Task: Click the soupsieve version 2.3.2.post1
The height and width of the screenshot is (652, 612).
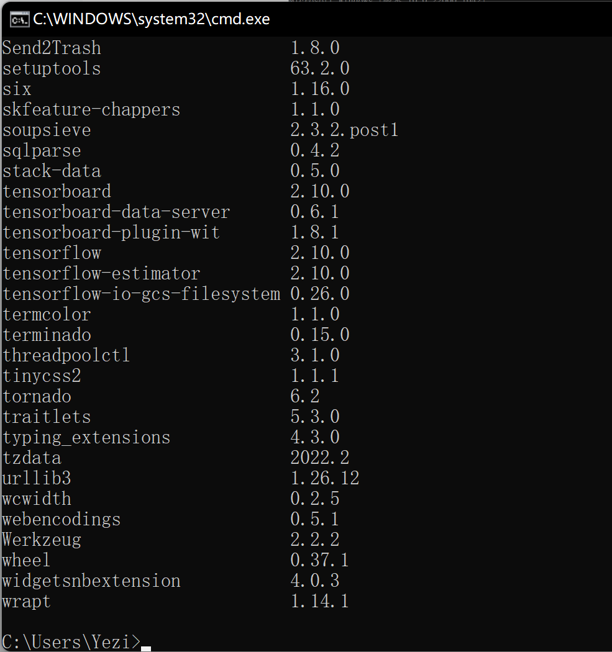Action: click(344, 130)
